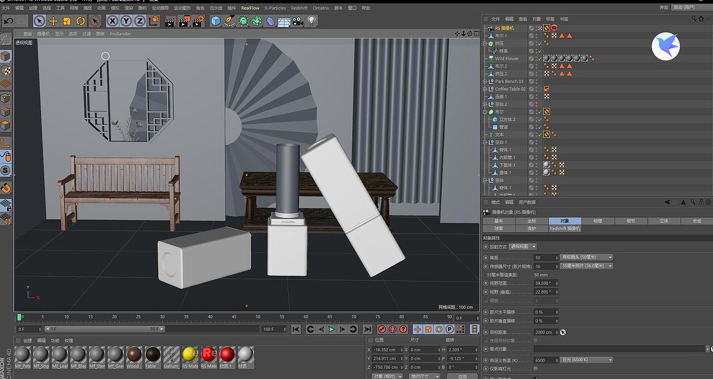Select the yellow RS Material swatch
Viewport: 713px width, 379px height.
point(190,356)
